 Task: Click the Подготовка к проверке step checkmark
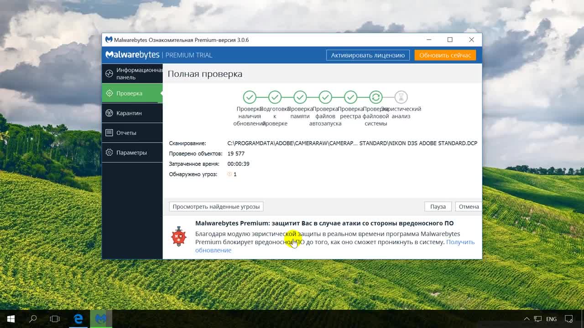275,97
